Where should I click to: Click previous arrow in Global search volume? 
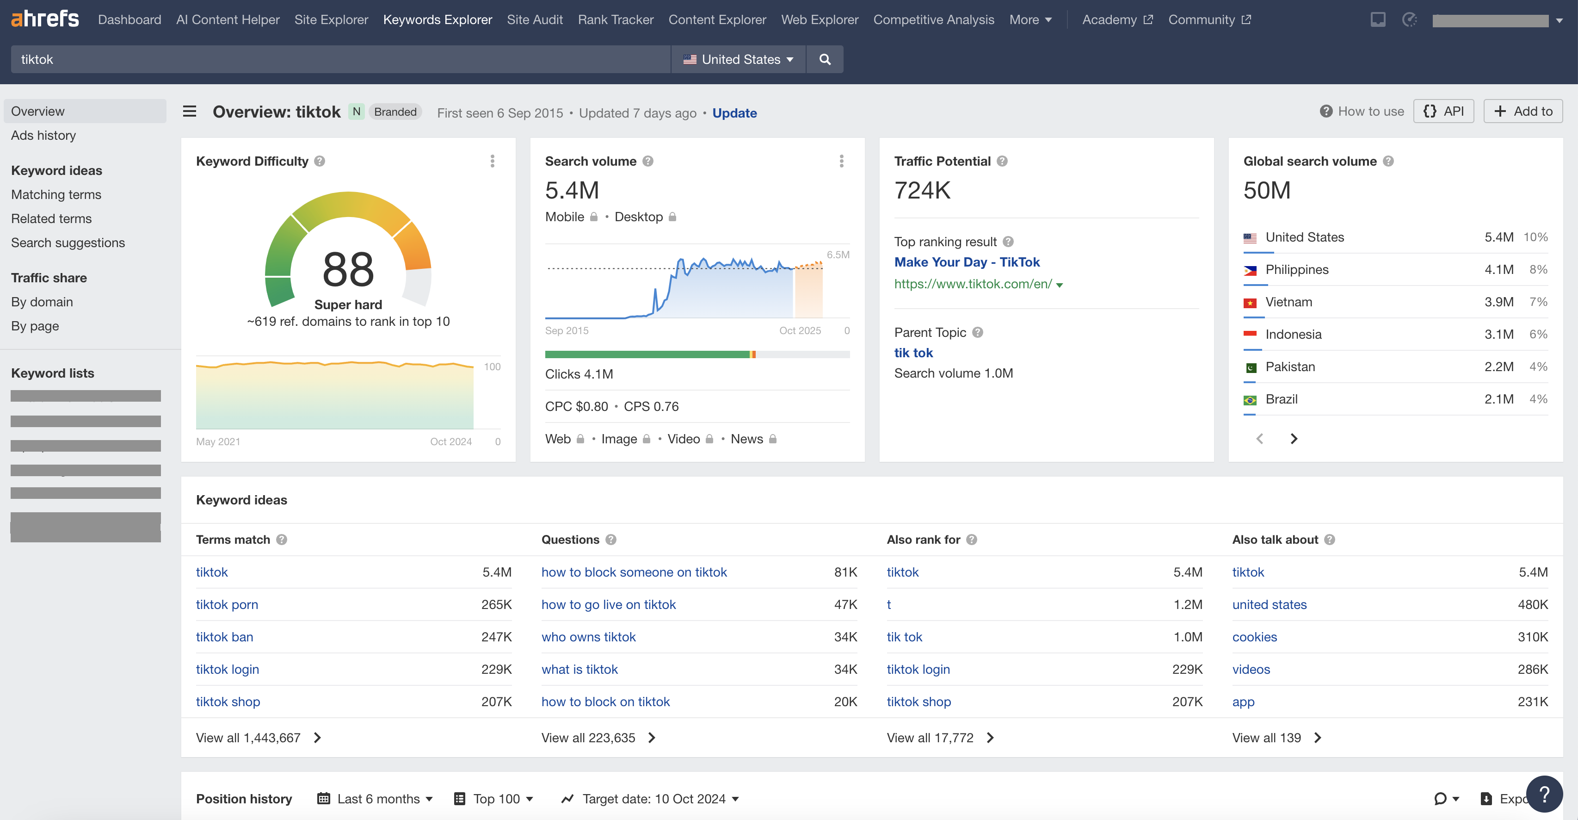[1259, 439]
